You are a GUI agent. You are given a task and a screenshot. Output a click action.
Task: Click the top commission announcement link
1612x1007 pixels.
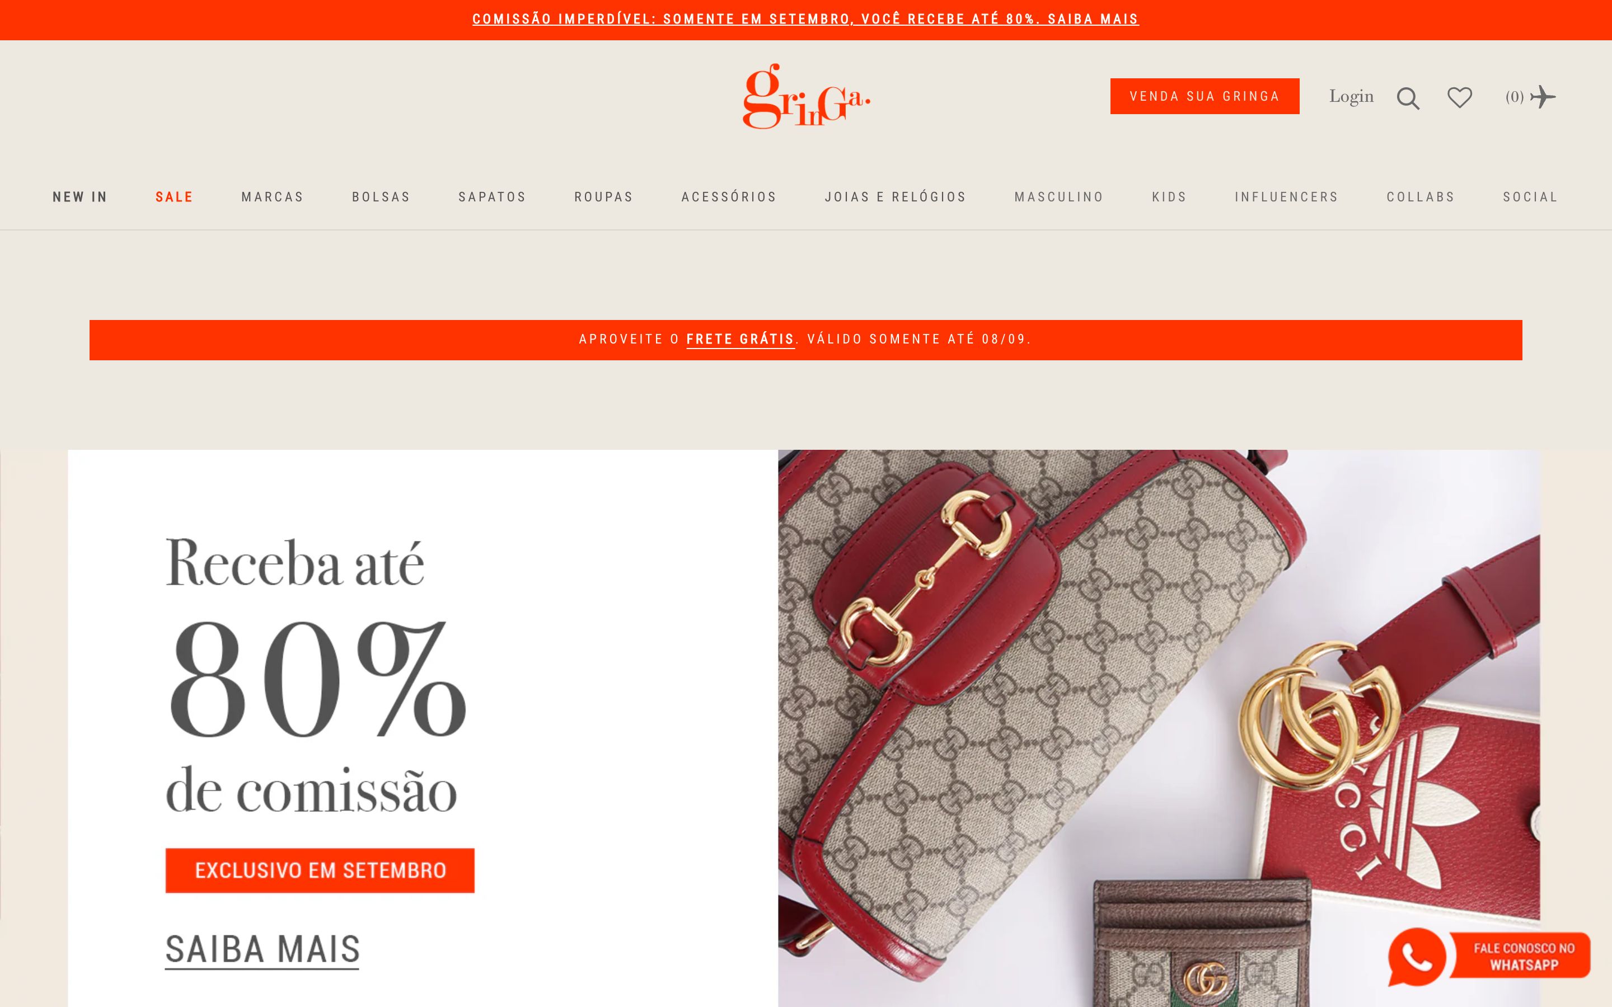(x=805, y=20)
